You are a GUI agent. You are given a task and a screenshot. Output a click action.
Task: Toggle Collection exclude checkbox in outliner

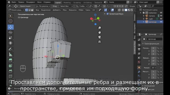pyautogui.click(x=144, y=13)
